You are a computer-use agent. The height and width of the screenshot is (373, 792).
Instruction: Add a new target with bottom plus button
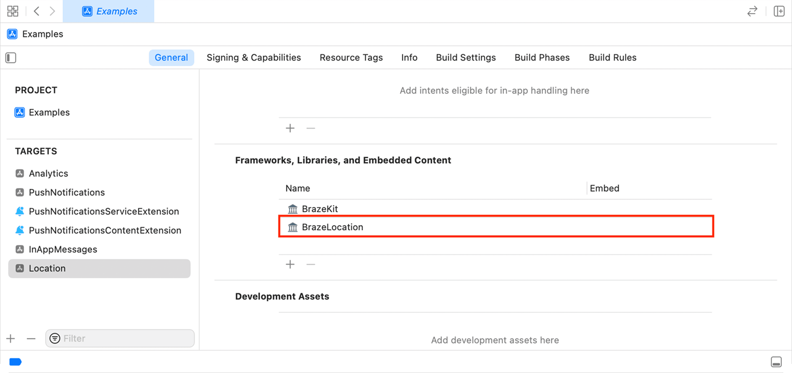11,339
